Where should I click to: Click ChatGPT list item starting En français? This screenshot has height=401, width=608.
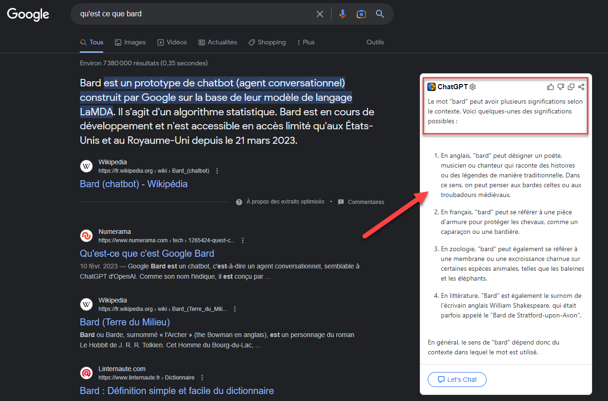pyautogui.click(x=509, y=222)
